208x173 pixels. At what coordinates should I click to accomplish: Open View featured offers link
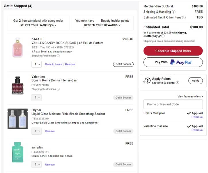[x=190, y=97]
